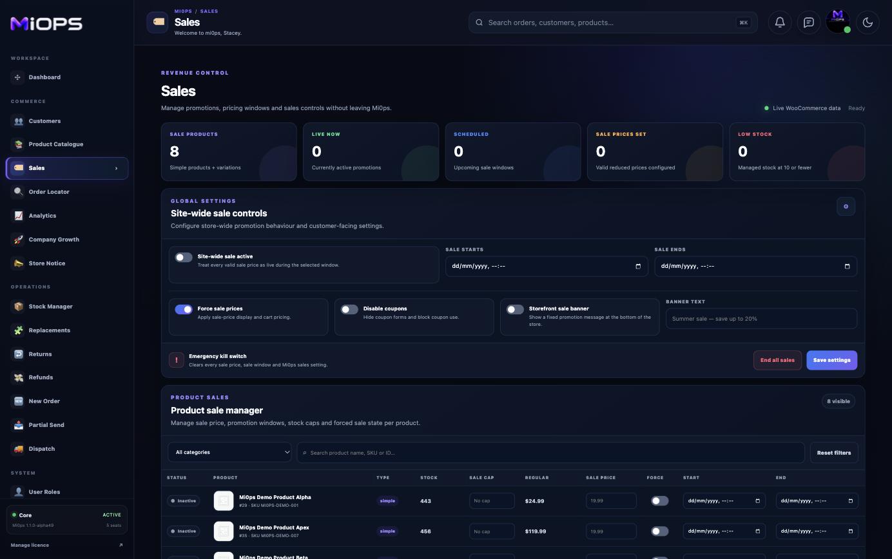Open user profile avatar

pos(838,21)
